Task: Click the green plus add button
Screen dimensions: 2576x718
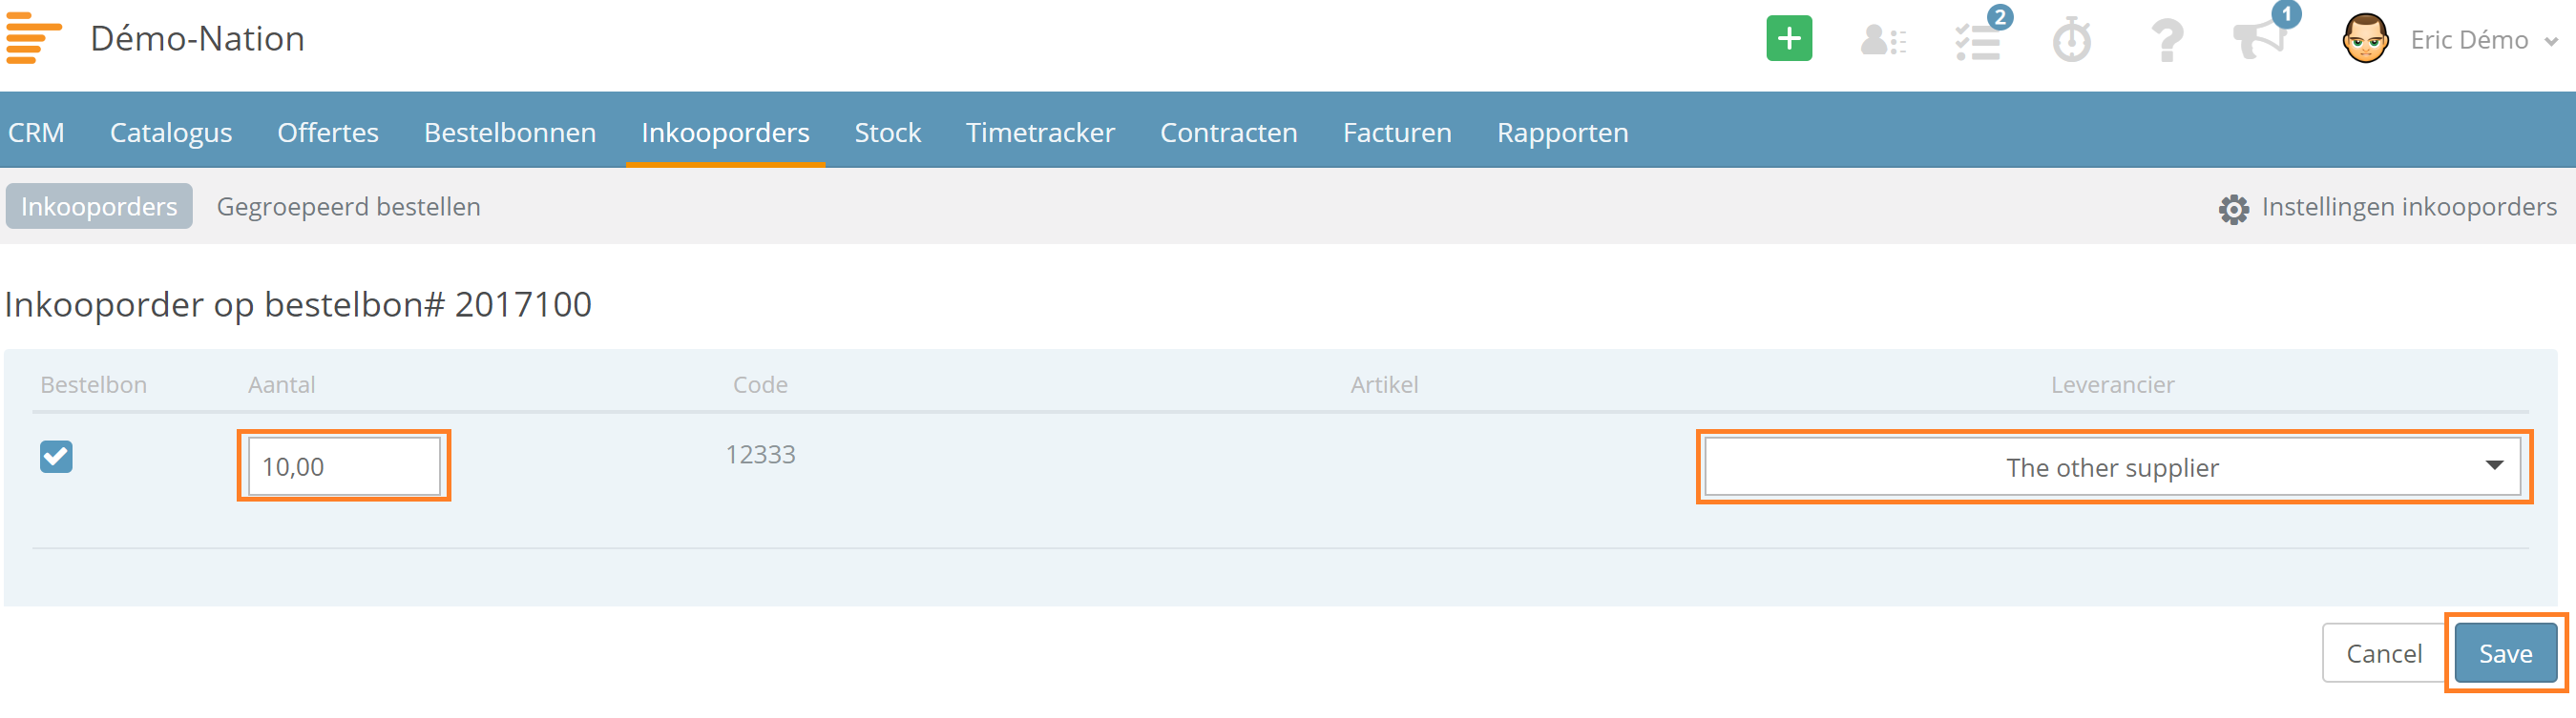Action: [x=1789, y=39]
